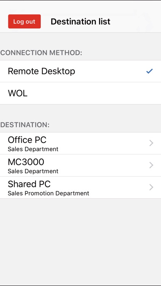This screenshot has width=161, height=286.
Task: Click Sales Department subtitle under Office PC
Action: pos(33,149)
